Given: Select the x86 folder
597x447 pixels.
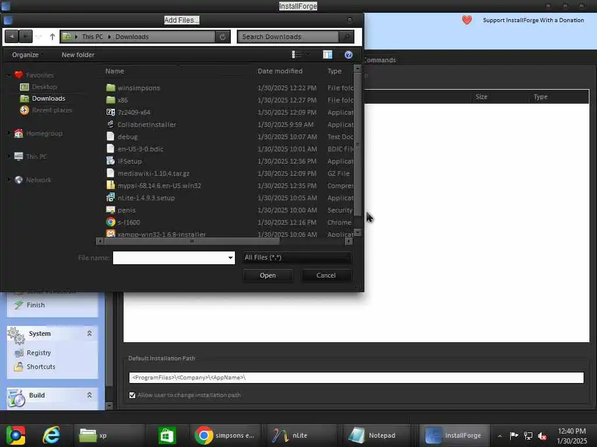Looking at the screenshot, I should coord(117,100).
